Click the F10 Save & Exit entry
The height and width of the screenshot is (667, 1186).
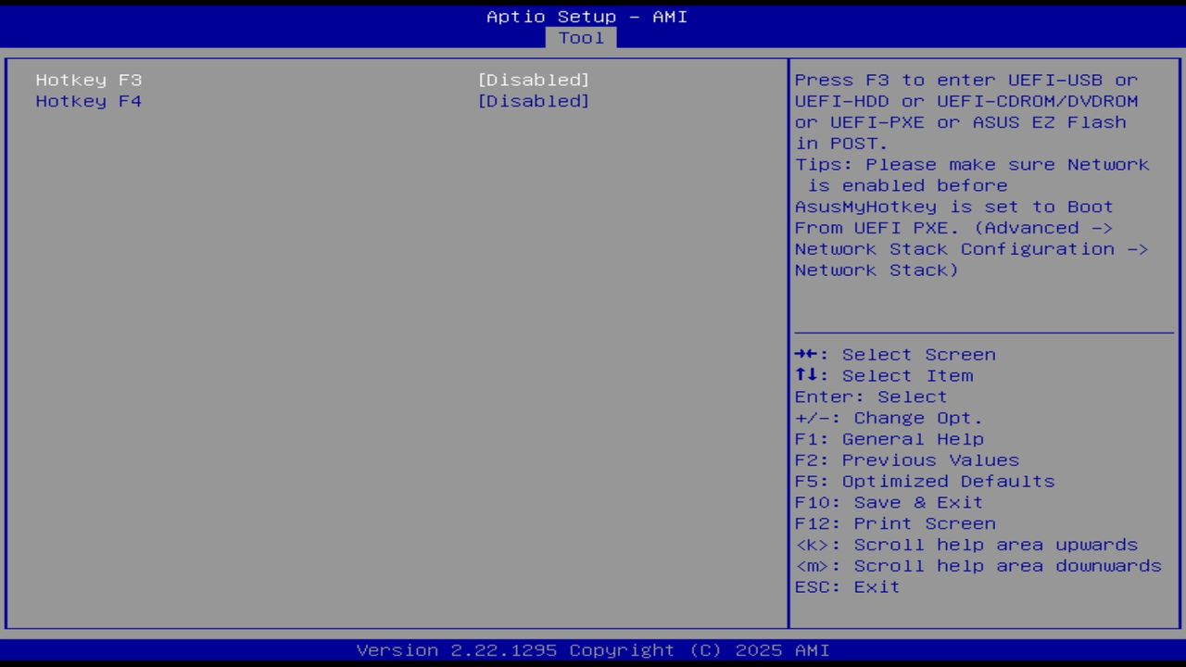[888, 502]
